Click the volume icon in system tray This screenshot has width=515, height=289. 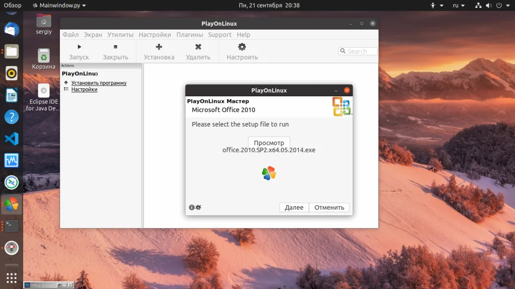tap(489, 5)
